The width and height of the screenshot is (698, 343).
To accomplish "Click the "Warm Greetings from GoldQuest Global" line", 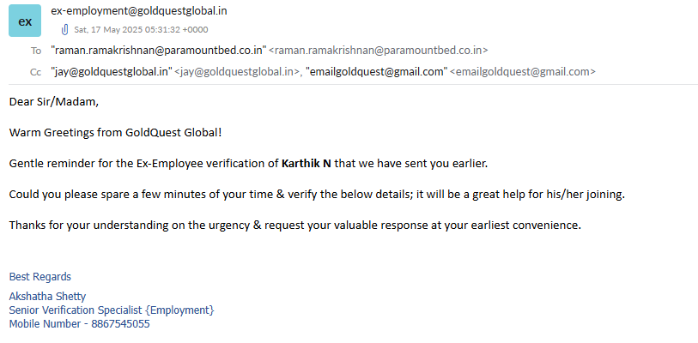I will coord(116,133).
